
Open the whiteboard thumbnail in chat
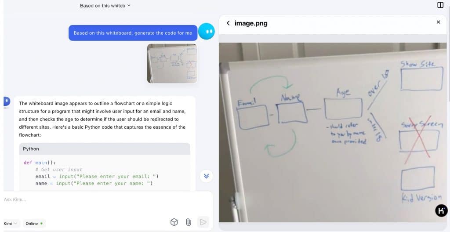point(172,63)
